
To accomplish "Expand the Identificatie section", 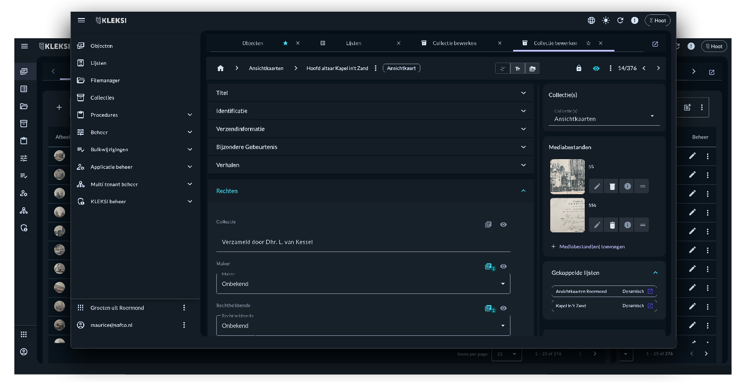I will pos(371,111).
